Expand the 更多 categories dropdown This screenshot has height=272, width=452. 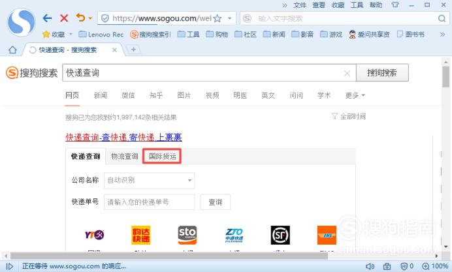pyautogui.click(x=355, y=95)
